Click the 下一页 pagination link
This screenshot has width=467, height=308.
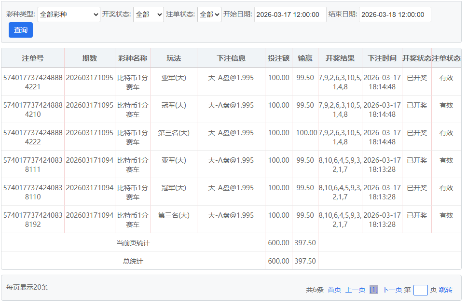[x=392, y=290]
